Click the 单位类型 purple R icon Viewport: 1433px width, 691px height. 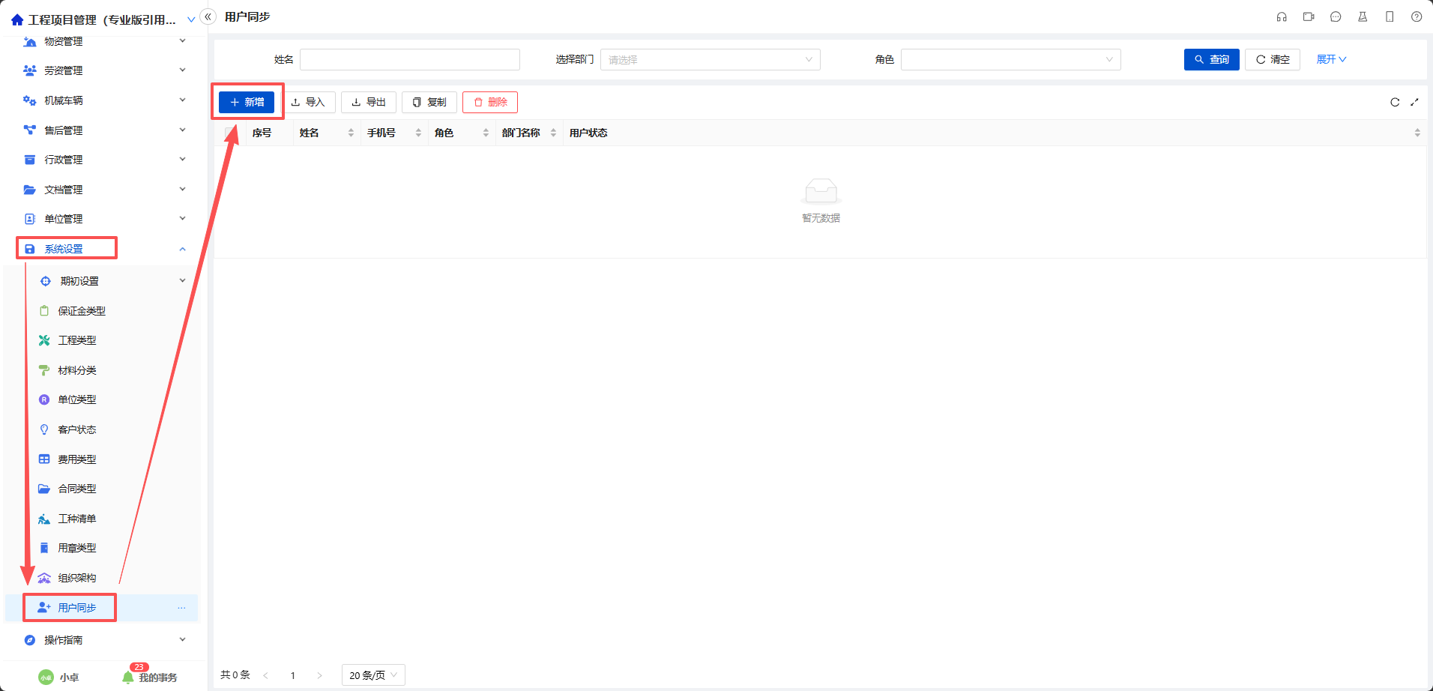tap(44, 399)
